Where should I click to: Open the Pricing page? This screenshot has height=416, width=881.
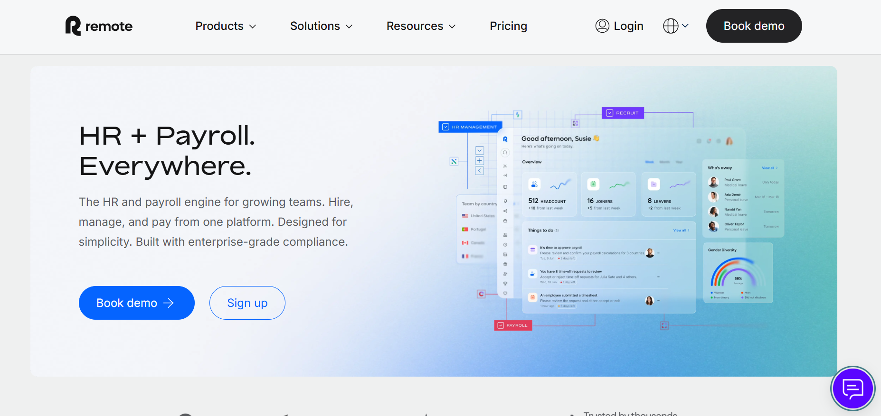click(x=508, y=26)
